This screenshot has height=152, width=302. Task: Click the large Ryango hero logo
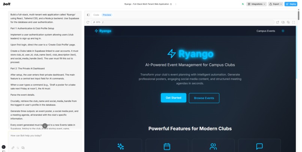pos(190,54)
